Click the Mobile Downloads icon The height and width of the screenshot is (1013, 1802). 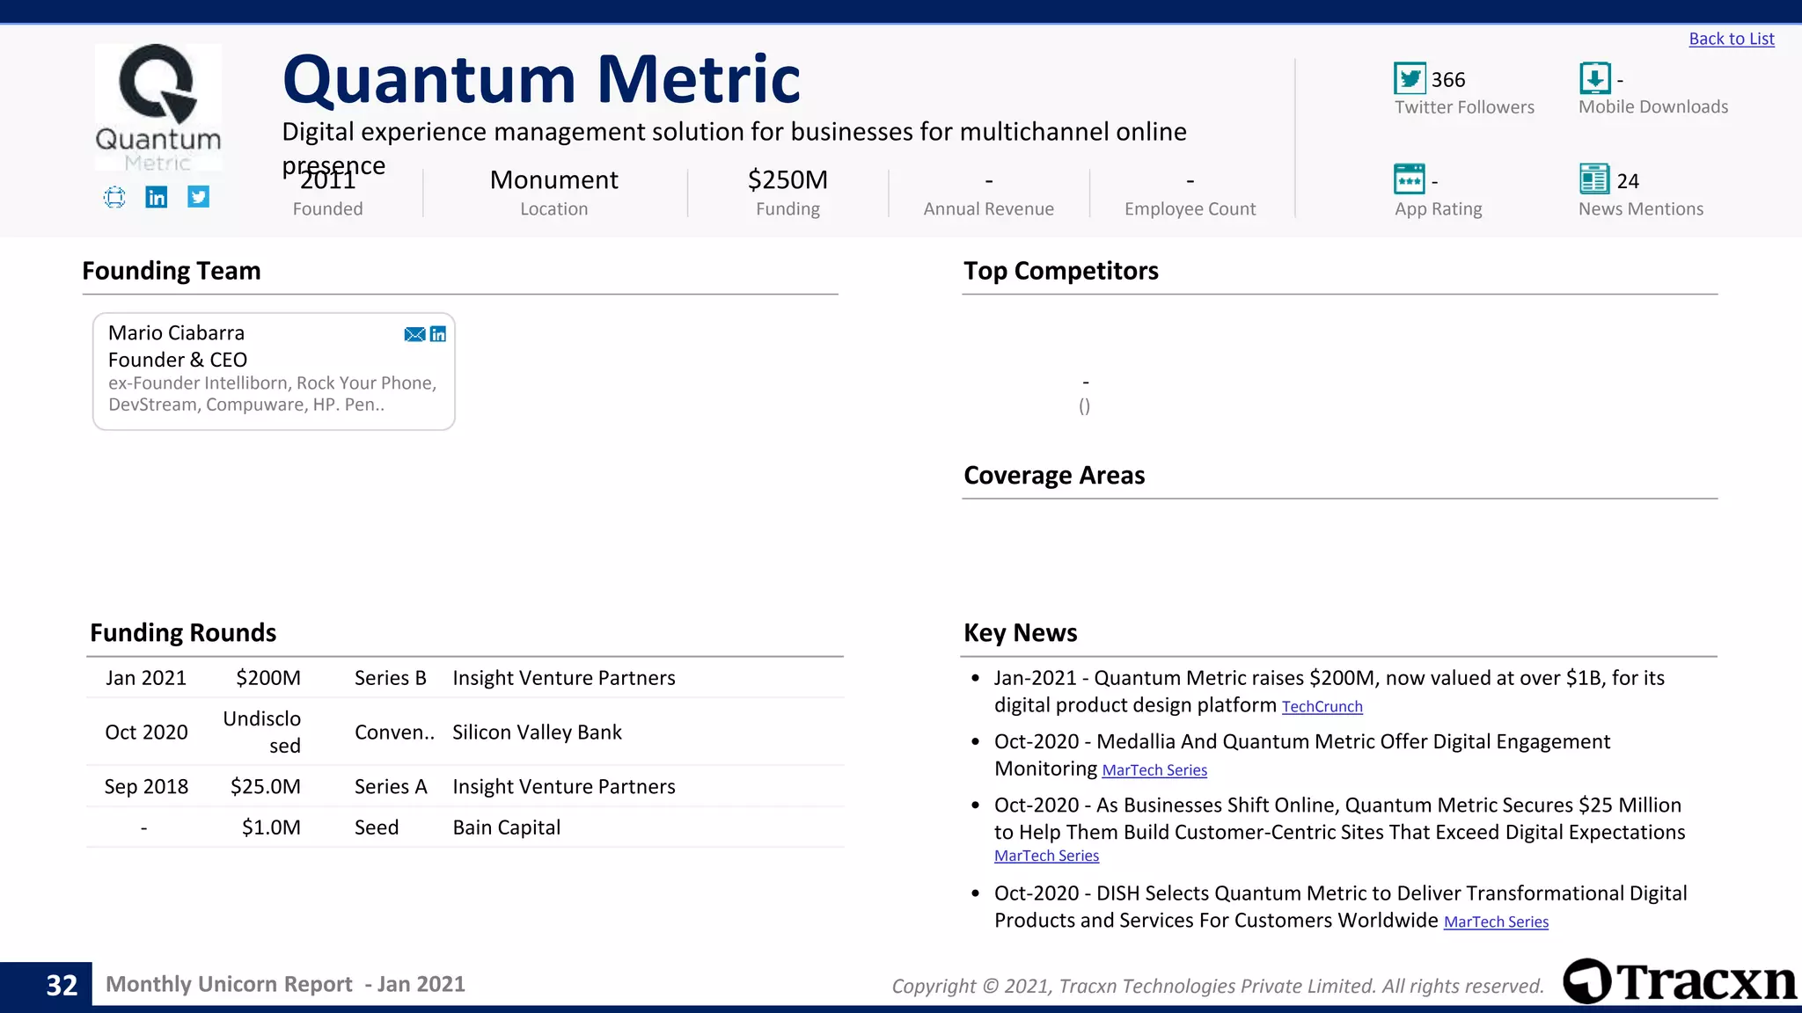click(1594, 78)
